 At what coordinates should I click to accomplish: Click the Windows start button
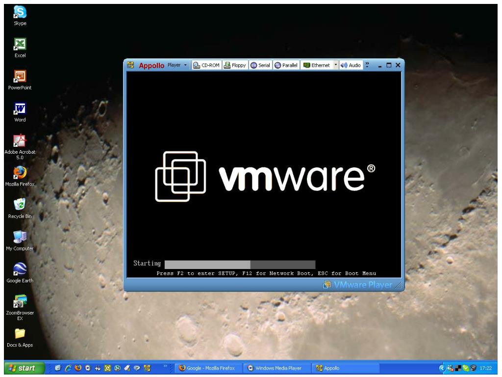click(22, 367)
